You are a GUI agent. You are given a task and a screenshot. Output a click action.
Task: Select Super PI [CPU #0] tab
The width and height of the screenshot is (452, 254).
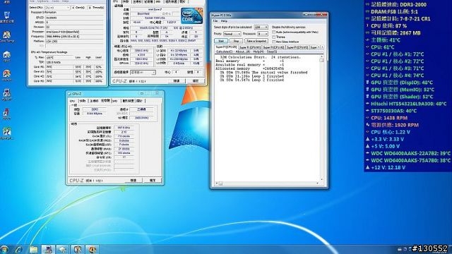pyautogui.click(x=226, y=47)
